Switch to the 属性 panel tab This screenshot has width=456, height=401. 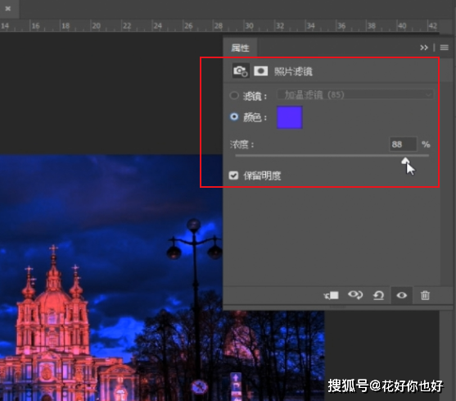240,48
